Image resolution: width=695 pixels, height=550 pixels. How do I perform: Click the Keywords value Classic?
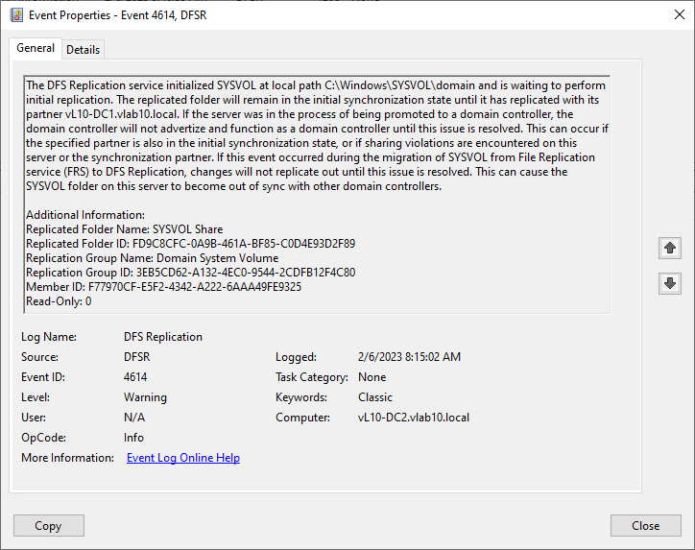[x=375, y=397]
